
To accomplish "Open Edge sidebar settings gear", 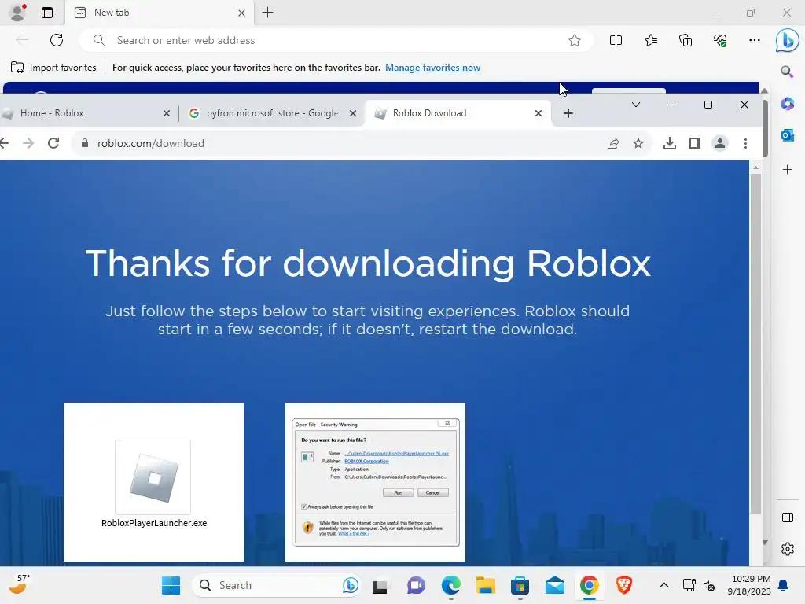I will 787,549.
